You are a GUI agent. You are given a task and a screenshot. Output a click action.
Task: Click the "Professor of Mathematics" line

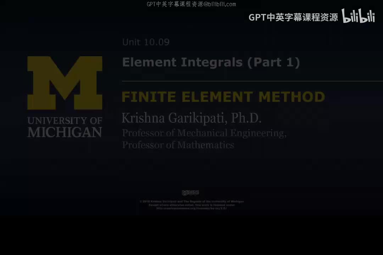[x=178, y=145]
